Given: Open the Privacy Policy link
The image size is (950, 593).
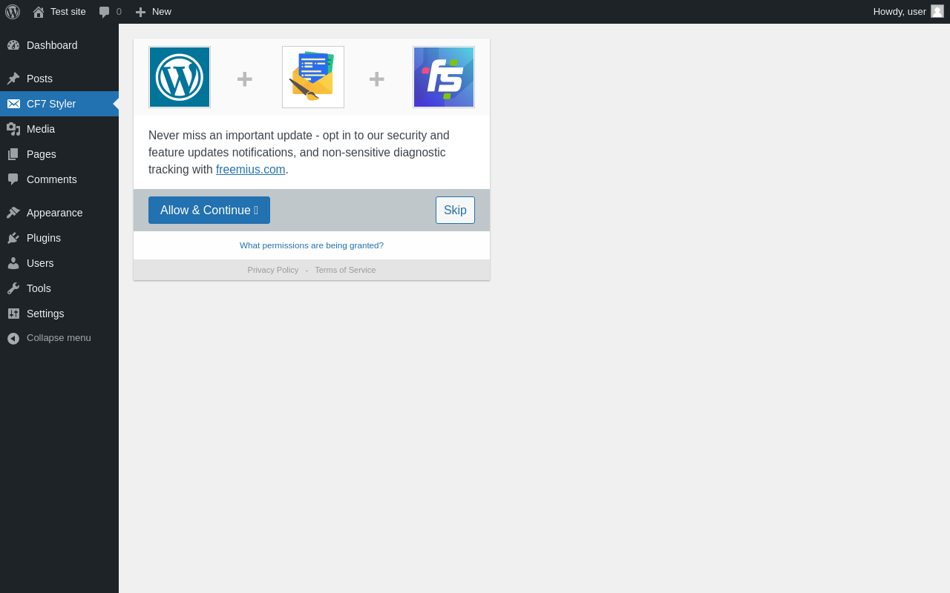Looking at the screenshot, I should [273, 270].
